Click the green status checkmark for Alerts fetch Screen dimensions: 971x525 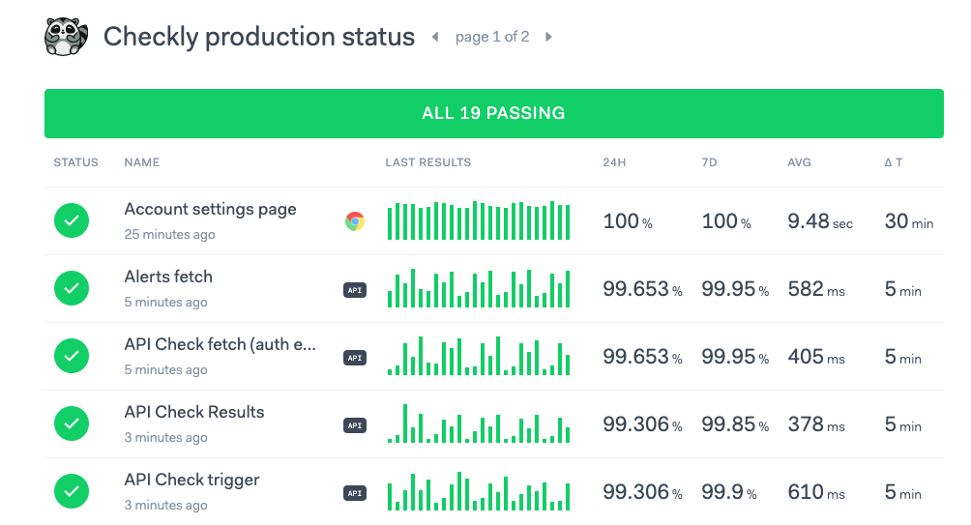point(72,288)
